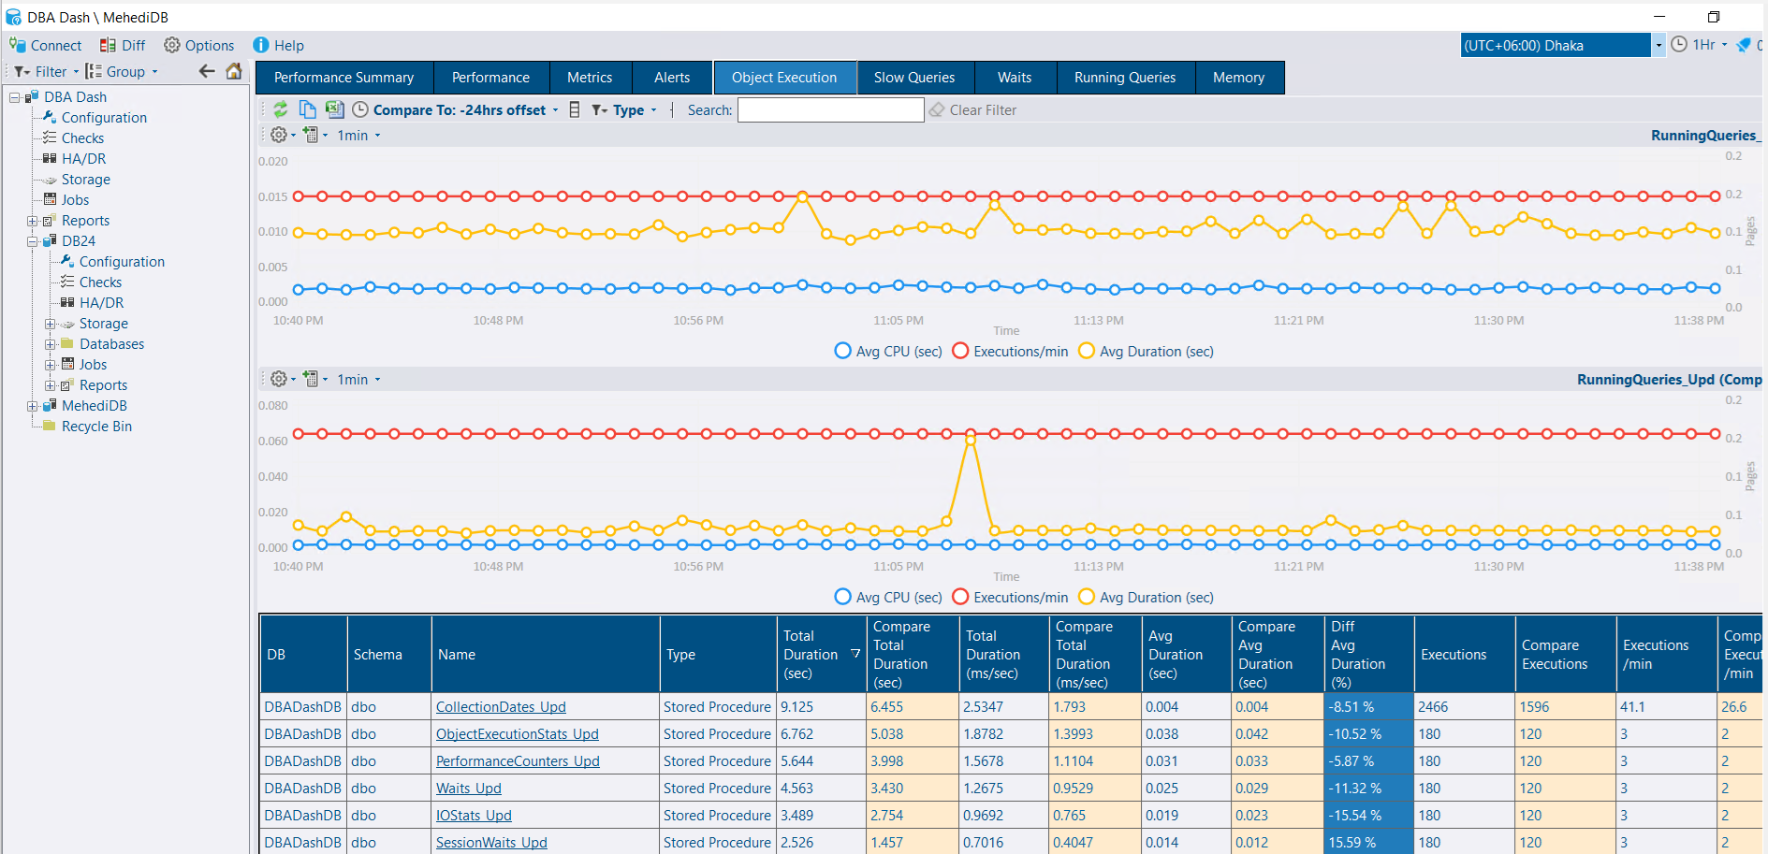Expand the Databases node under DB24
1768x854 pixels.
pos(51,344)
